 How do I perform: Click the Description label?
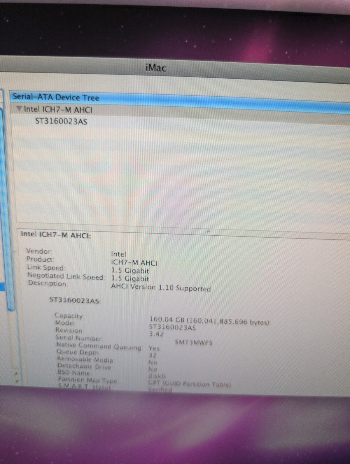[x=48, y=283]
